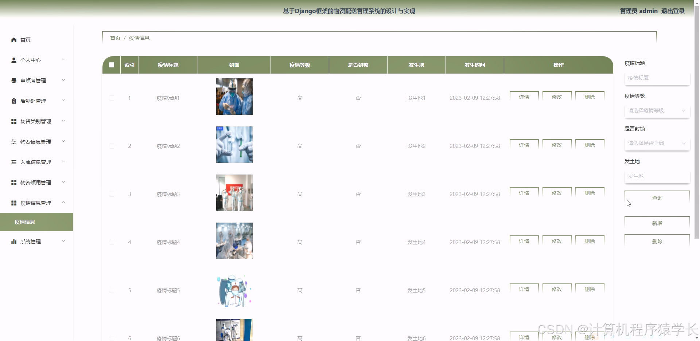Check the checkbox for row 疫情标题4
Viewport: 700px width, 341px height.
(112, 242)
